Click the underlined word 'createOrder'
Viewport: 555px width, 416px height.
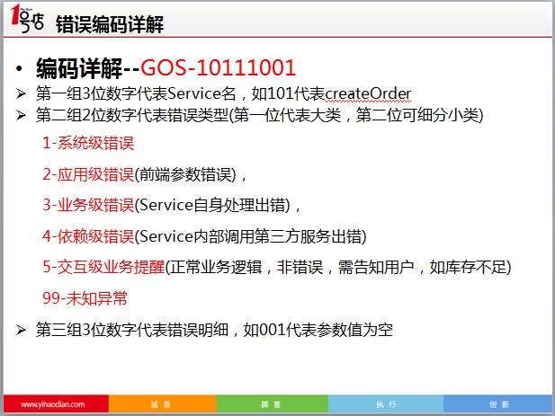[368, 94]
